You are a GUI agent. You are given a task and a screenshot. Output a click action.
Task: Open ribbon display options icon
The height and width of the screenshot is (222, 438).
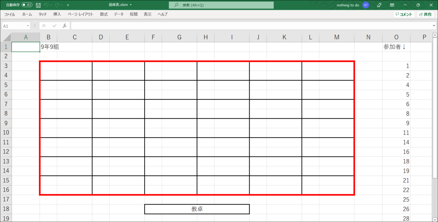(392, 5)
